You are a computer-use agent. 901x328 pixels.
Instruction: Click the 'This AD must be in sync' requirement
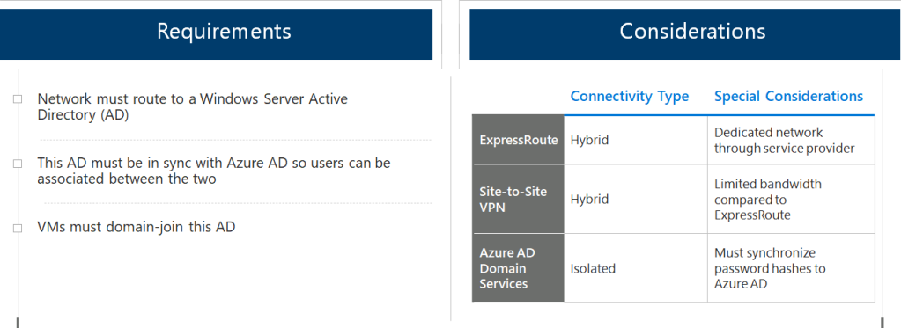pos(214,171)
